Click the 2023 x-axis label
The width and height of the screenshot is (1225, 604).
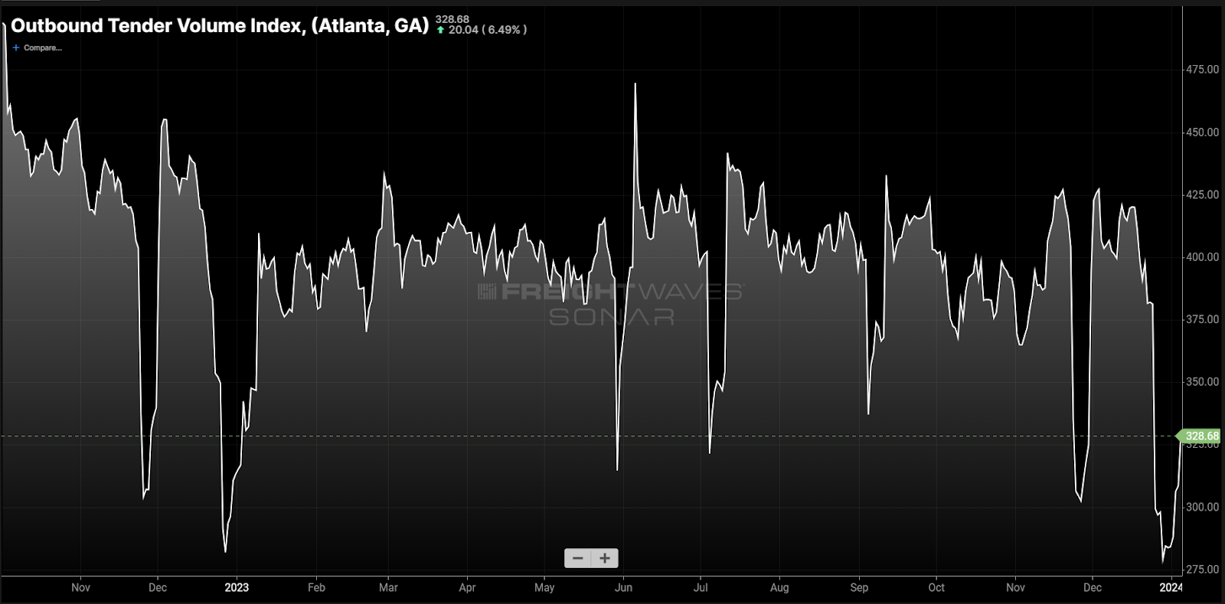coord(237,587)
